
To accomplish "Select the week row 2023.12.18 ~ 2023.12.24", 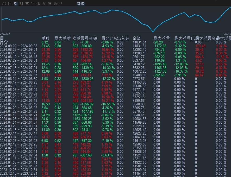I will [116, 173].
